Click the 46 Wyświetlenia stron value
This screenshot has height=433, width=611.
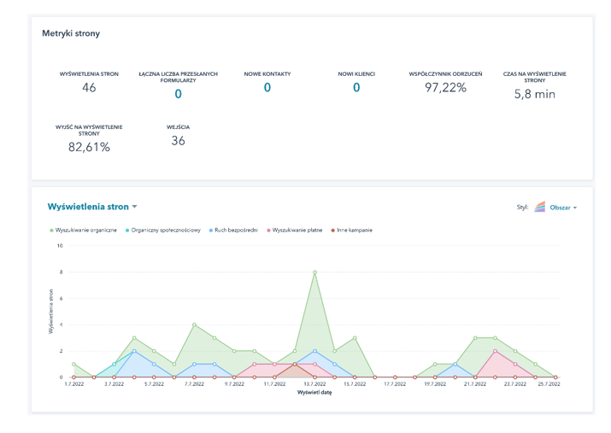click(x=89, y=88)
